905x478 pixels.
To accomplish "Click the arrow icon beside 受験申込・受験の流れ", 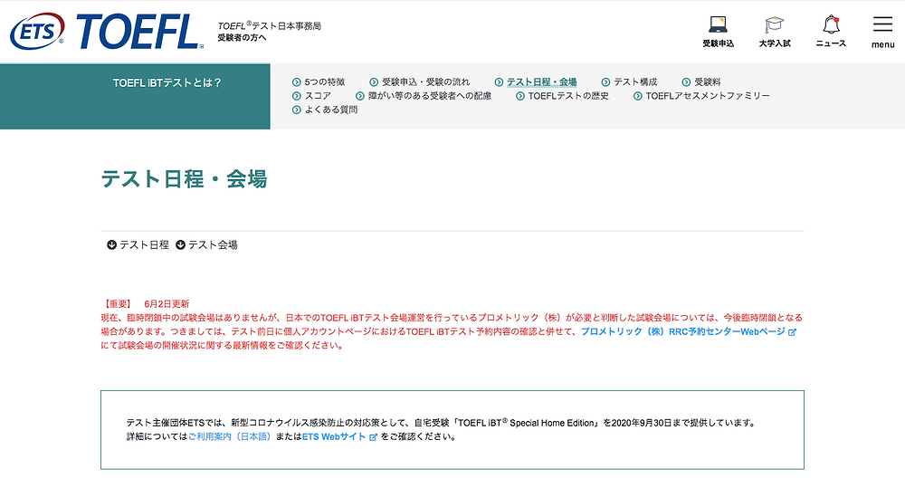I will point(374,82).
